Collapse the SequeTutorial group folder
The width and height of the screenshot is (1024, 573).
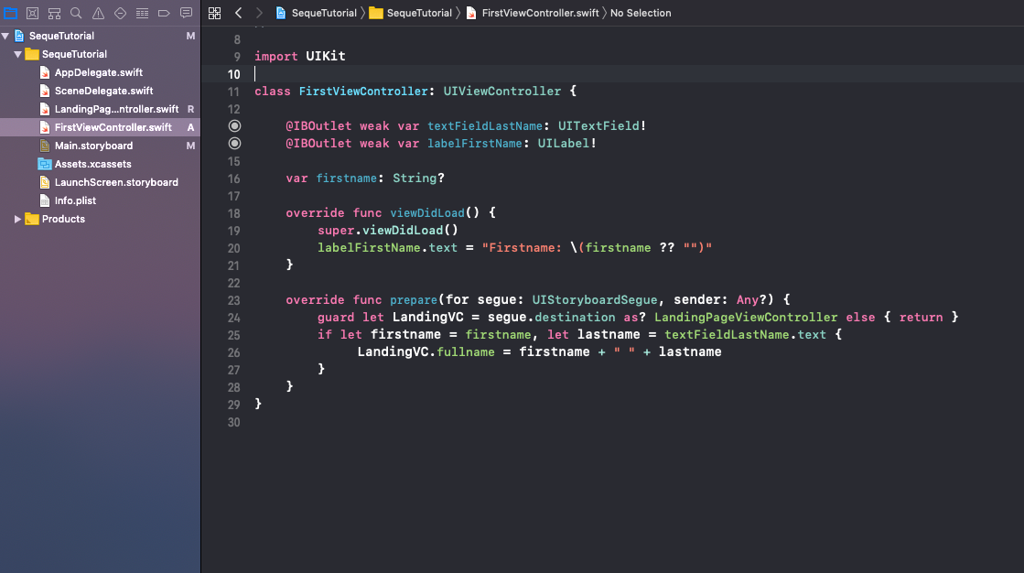click(16, 53)
